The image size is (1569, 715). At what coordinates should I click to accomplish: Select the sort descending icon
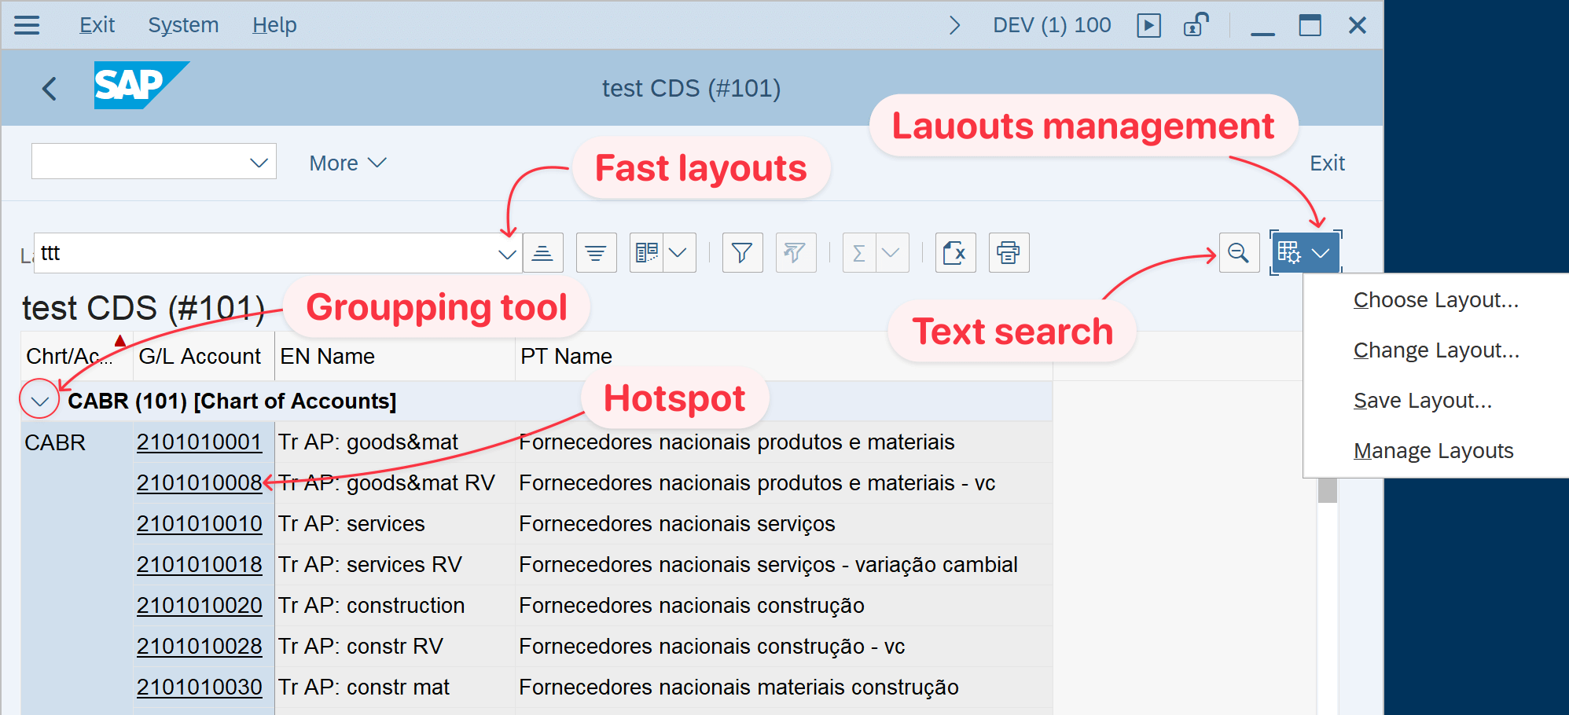pos(596,253)
